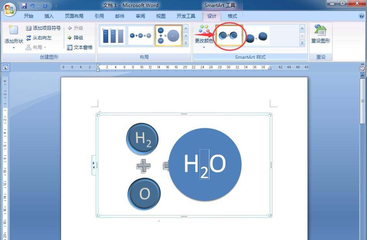Select the inset 3D SmartArt style thumbnail
Screen dimensions: 367x240
click(x=229, y=36)
